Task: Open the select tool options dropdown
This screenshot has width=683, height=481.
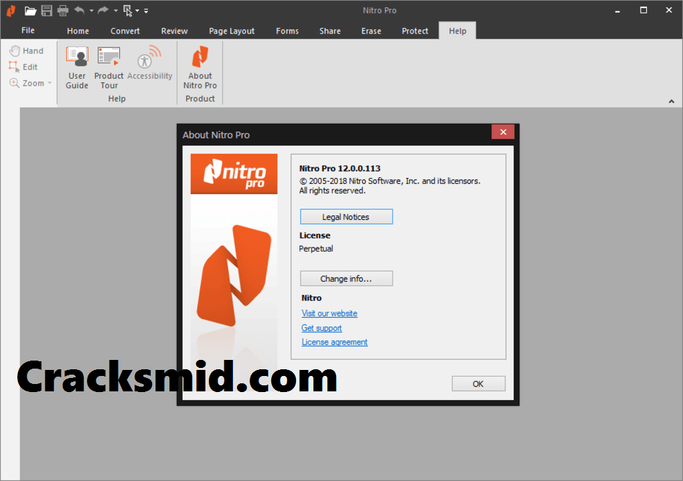Action: coord(137,11)
